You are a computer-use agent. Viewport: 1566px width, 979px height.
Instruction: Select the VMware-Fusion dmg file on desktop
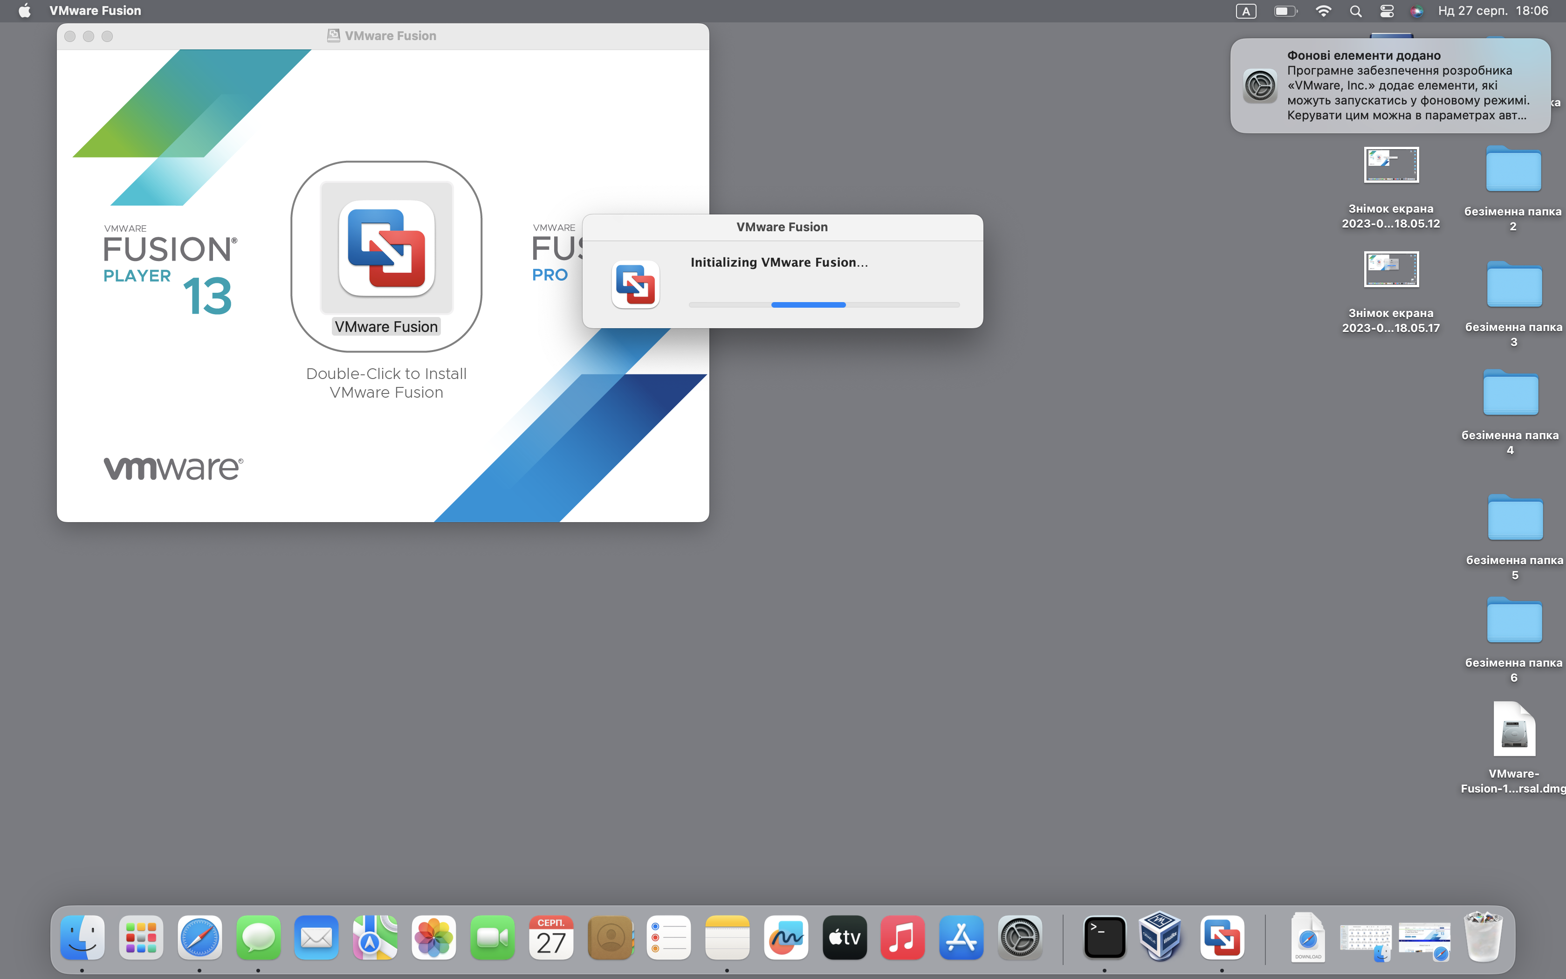pyautogui.click(x=1514, y=748)
